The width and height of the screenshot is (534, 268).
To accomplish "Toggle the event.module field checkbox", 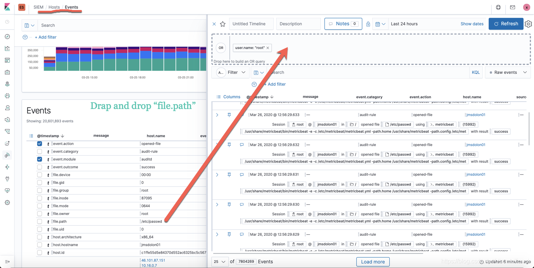I will 40,159.
